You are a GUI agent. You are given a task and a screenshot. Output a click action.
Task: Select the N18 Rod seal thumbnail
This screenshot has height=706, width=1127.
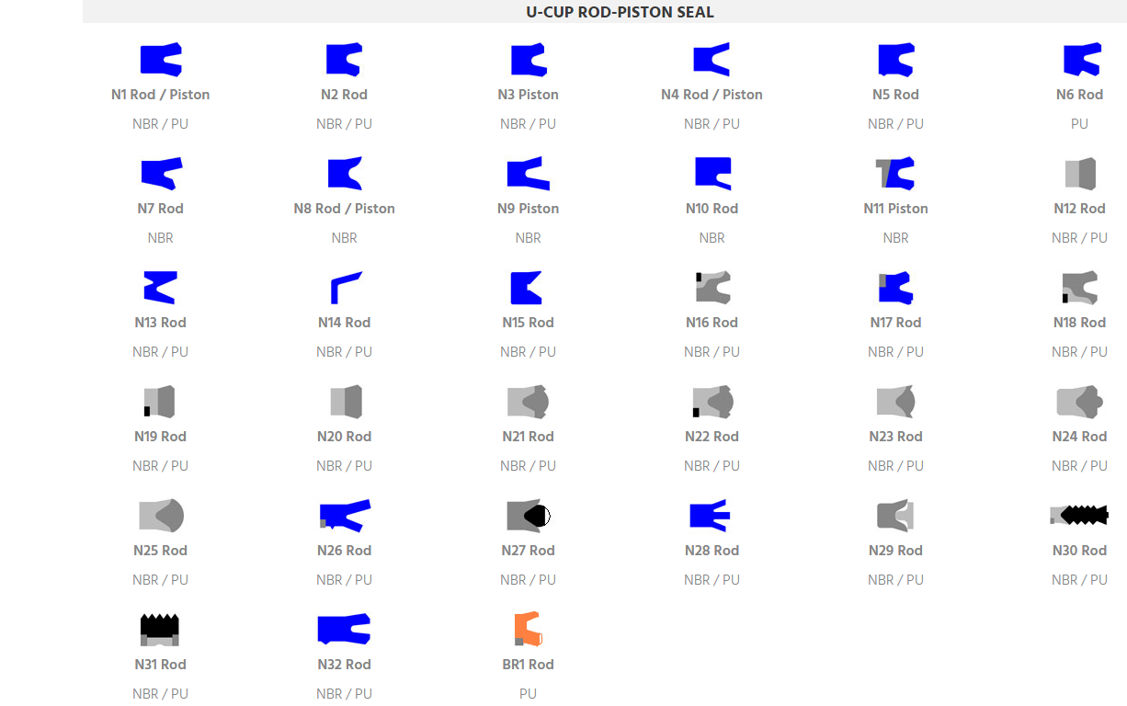point(1079,288)
